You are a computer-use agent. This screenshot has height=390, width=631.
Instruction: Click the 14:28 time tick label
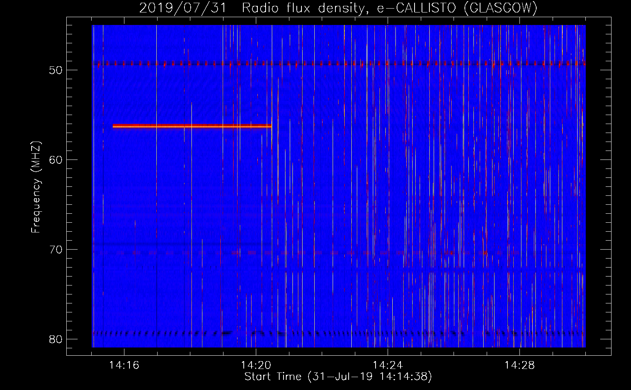point(519,365)
